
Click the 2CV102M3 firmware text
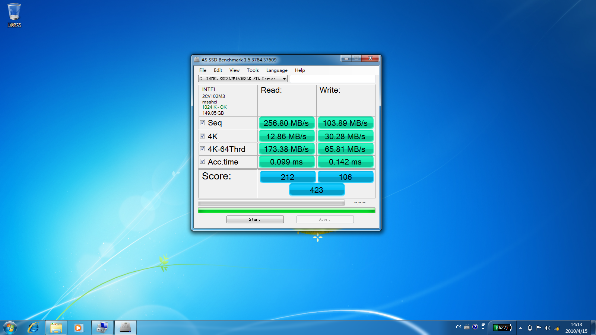[213, 96]
